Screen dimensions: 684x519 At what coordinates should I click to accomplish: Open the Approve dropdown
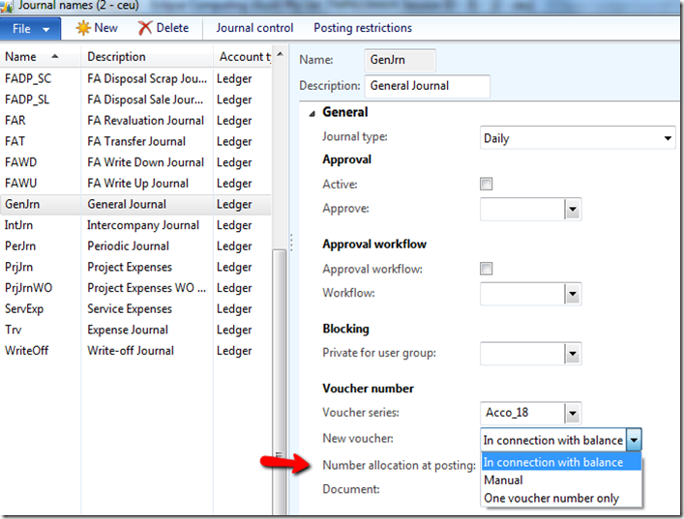coord(573,210)
